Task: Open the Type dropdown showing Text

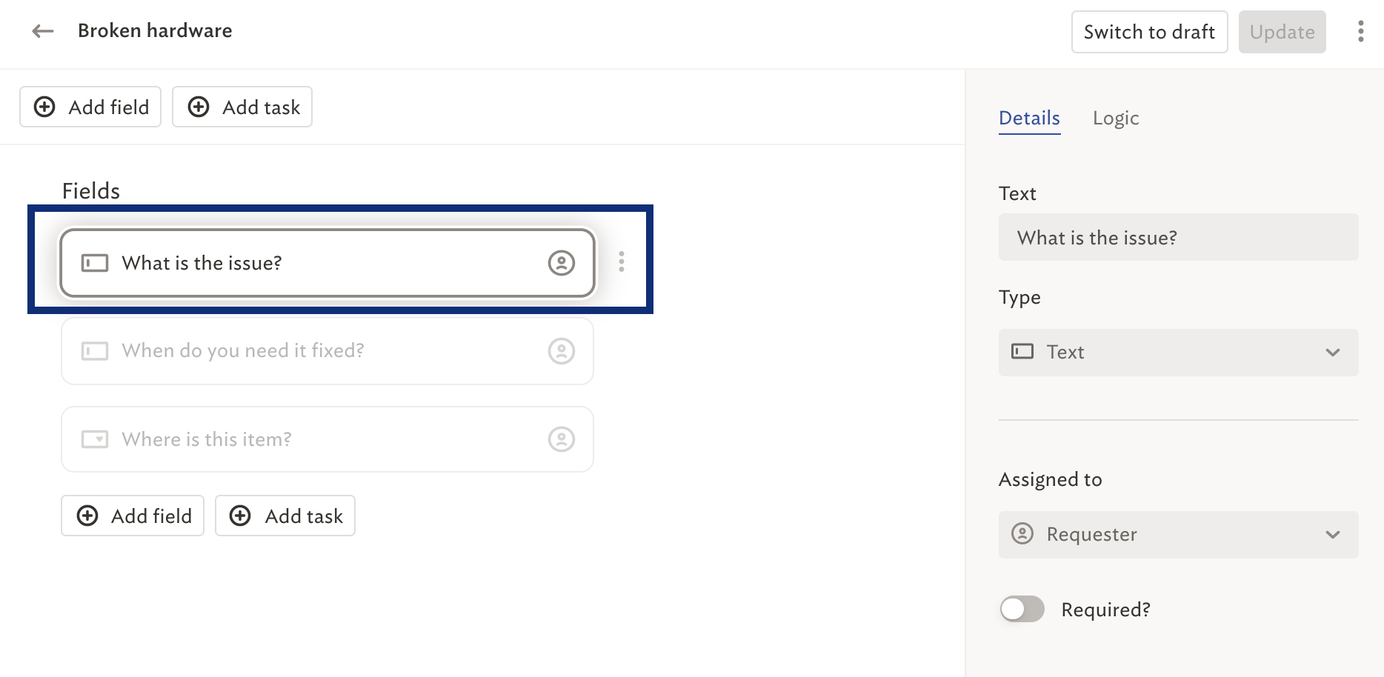Action: click(x=1178, y=353)
